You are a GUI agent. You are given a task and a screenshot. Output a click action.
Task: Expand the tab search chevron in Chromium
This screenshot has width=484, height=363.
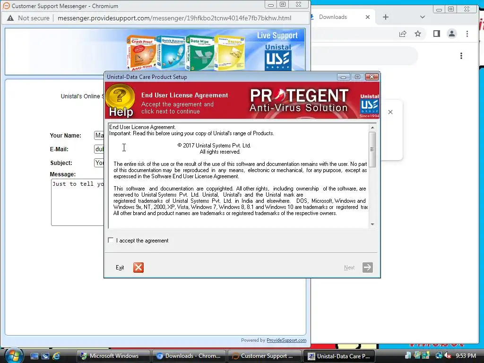pos(423,17)
